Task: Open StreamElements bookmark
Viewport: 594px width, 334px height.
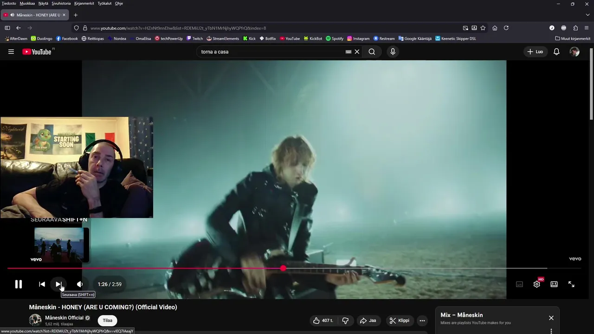Action: point(223,39)
